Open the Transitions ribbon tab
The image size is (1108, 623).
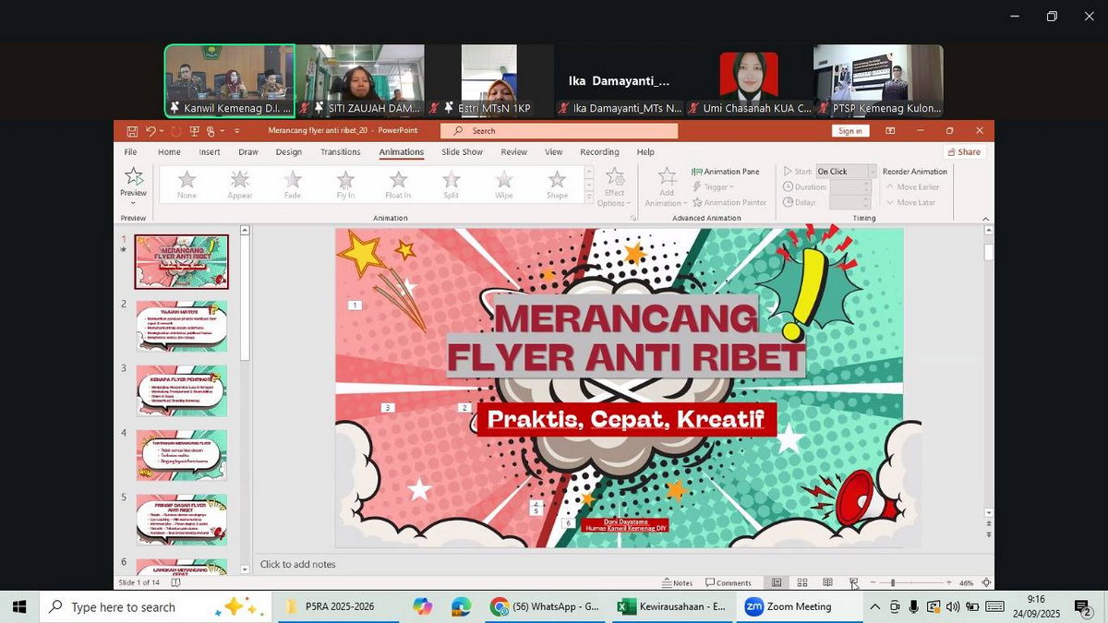pyautogui.click(x=340, y=152)
